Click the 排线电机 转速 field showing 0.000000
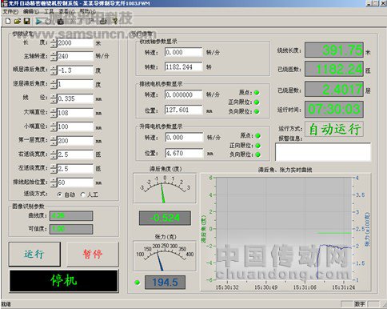The image size is (387, 309). 183,94
